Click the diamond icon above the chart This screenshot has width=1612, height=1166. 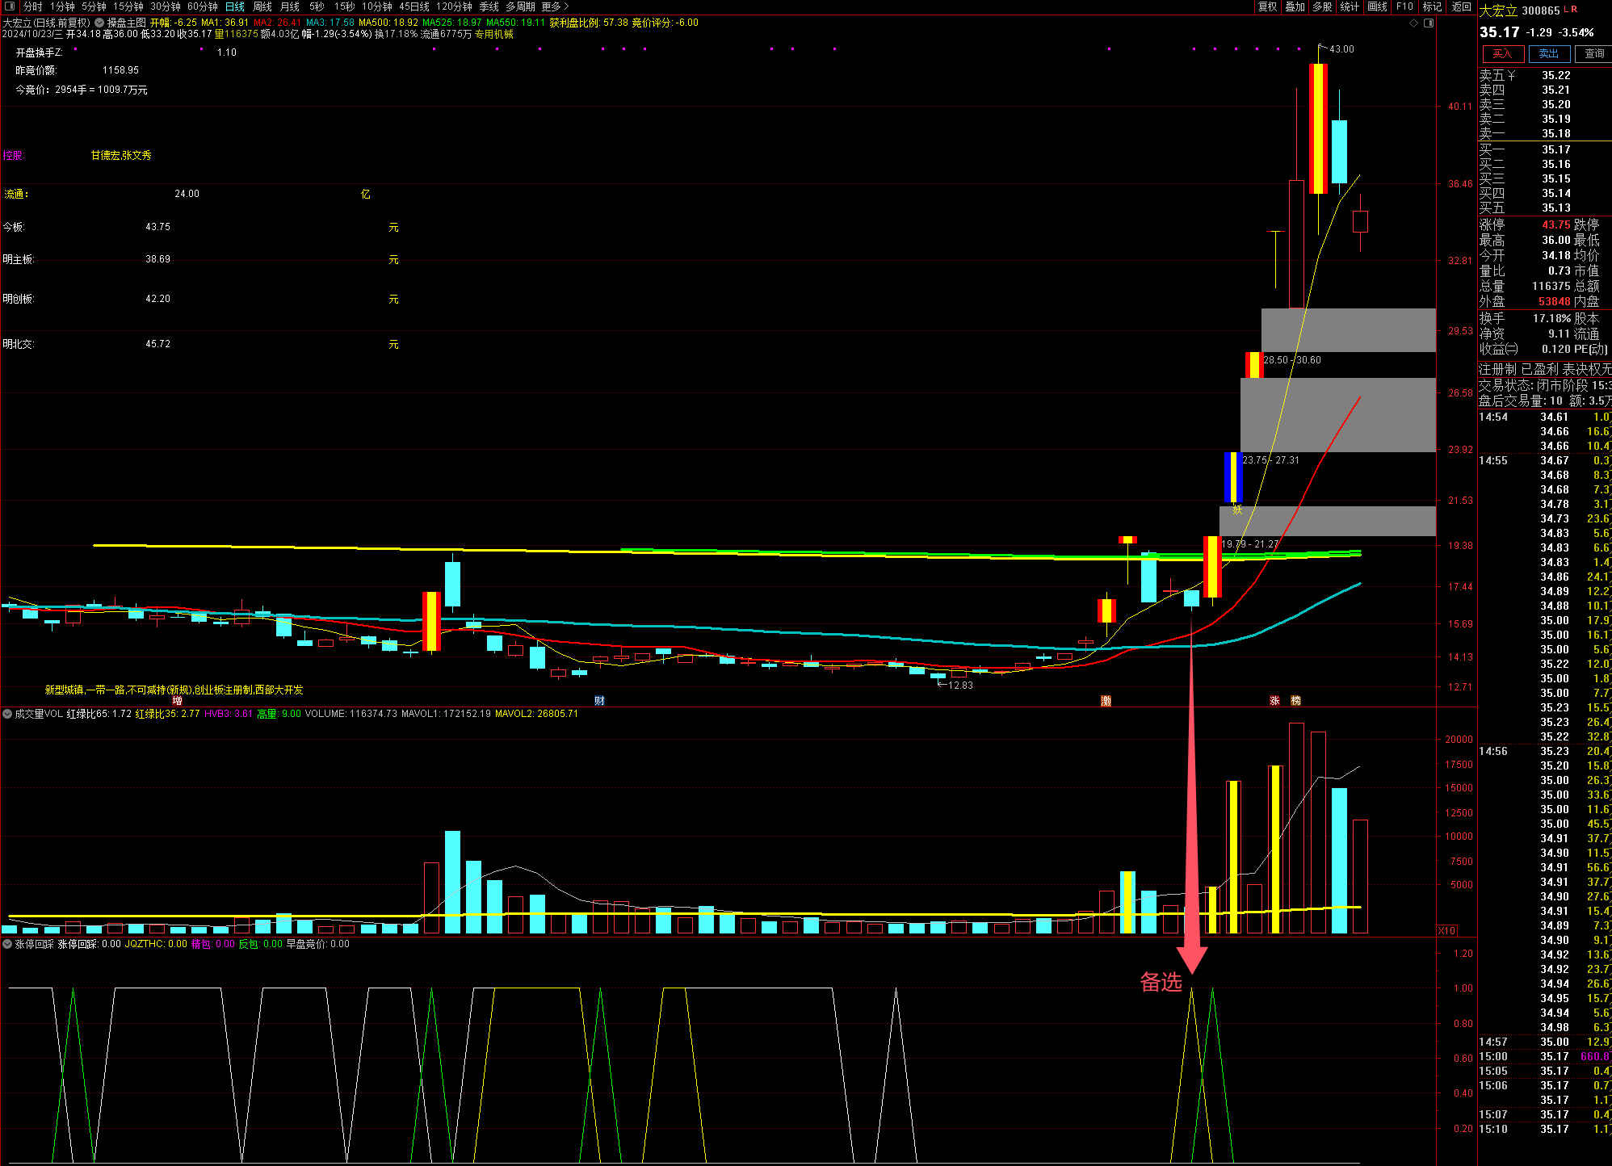coord(1413,23)
